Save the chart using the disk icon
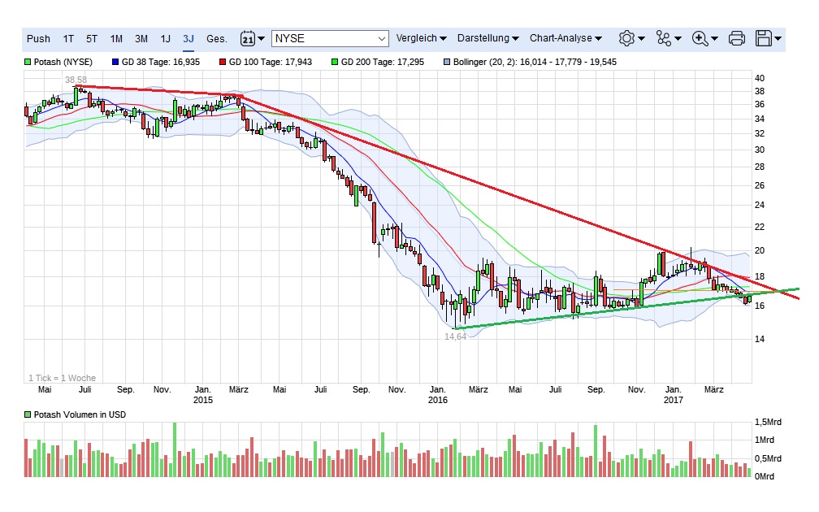This screenshot has height=512, width=819. click(762, 37)
